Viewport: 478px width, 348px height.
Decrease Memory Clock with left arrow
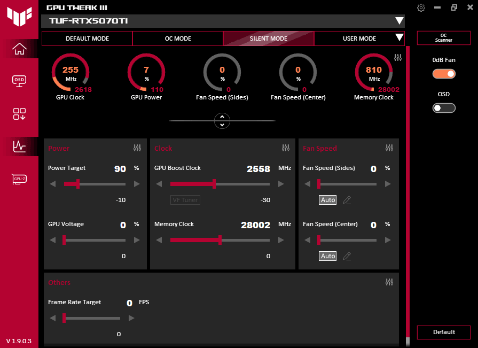159,240
